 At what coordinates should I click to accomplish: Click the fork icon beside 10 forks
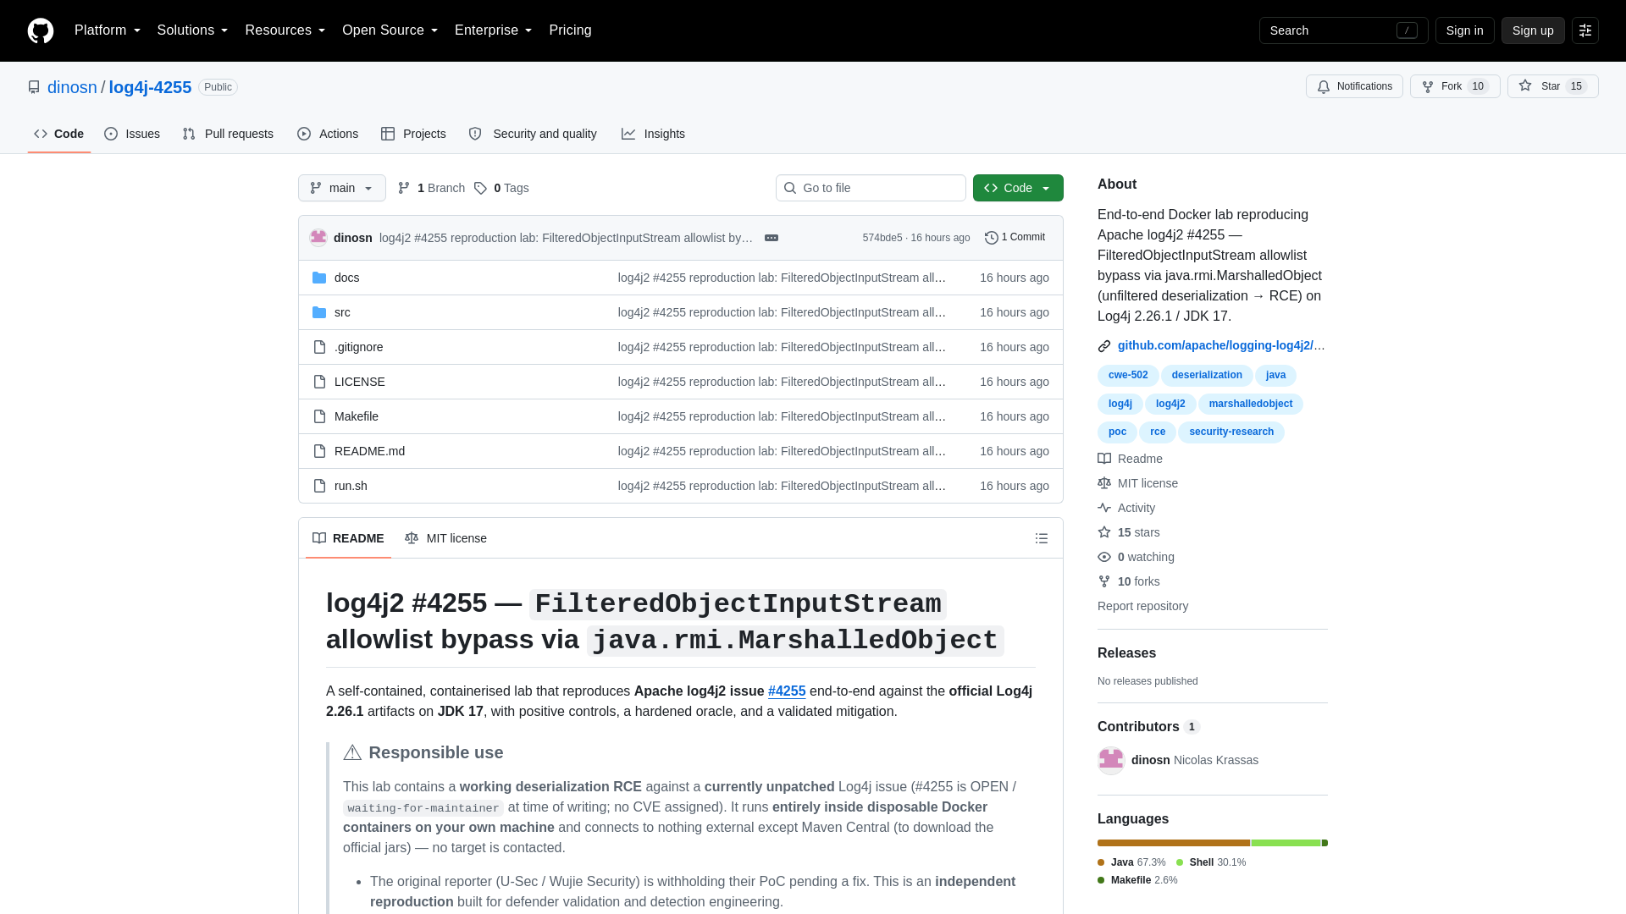tap(1104, 581)
